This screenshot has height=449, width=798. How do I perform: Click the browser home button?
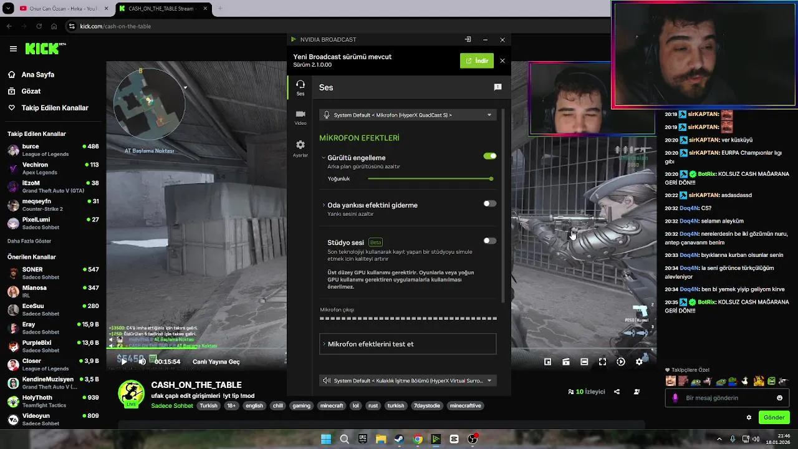(x=54, y=26)
